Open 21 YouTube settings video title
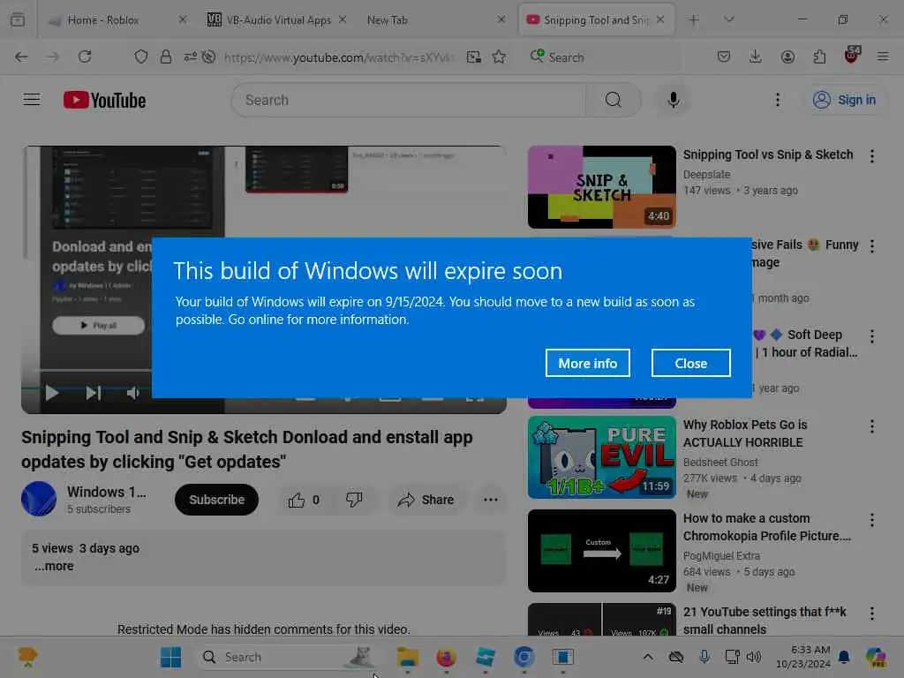Image resolution: width=904 pixels, height=678 pixels. coord(765,621)
